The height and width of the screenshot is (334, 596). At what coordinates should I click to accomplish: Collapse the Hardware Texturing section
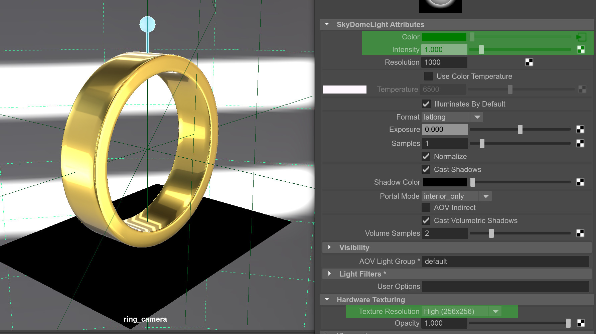pos(327,299)
